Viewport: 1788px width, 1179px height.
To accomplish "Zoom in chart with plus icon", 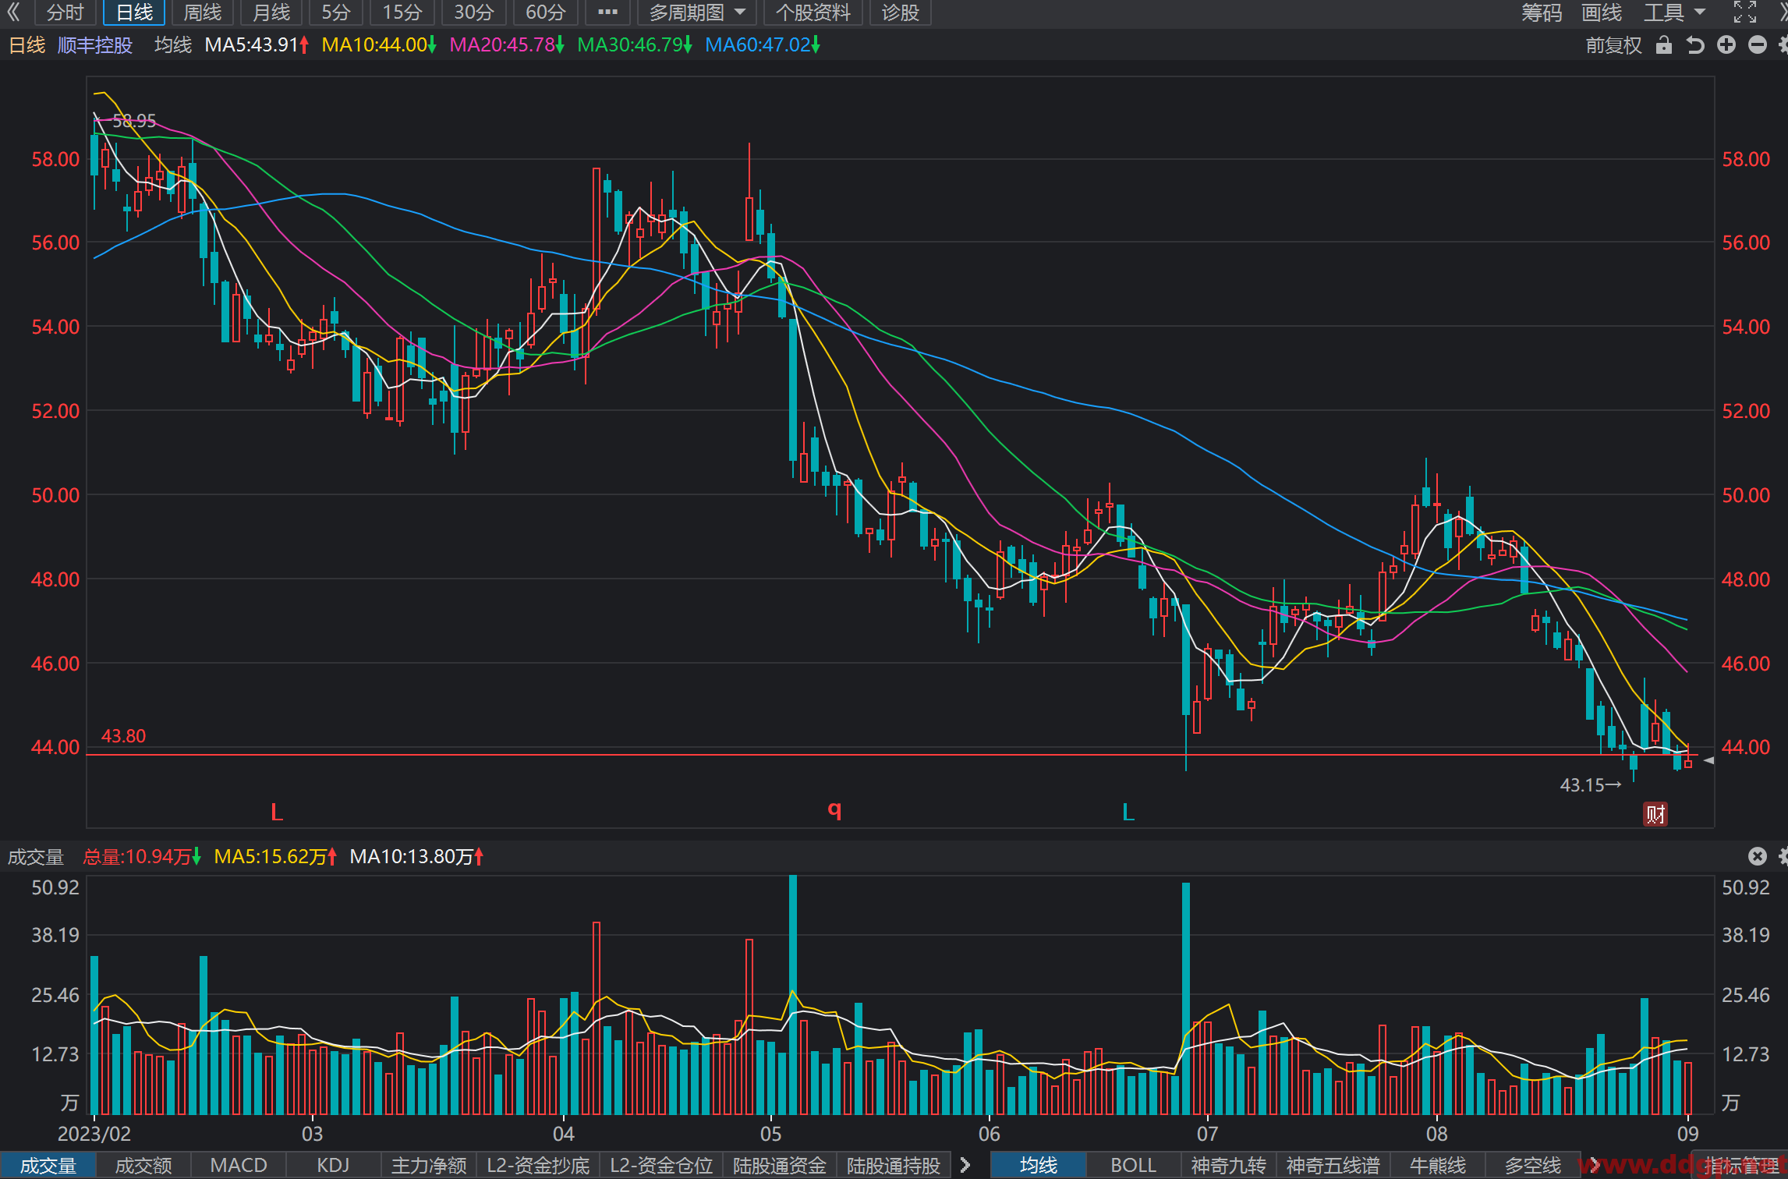I will pyautogui.click(x=1726, y=45).
